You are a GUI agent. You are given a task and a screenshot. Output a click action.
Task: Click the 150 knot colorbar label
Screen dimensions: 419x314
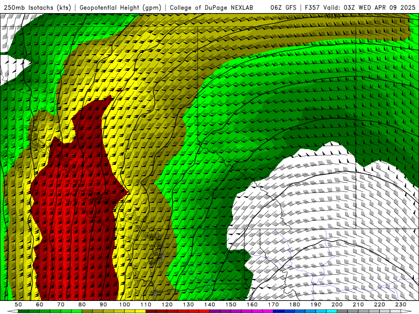click(x=231, y=305)
